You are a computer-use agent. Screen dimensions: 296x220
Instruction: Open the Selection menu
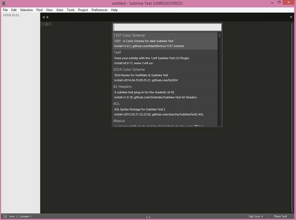click(x=26, y=10)
